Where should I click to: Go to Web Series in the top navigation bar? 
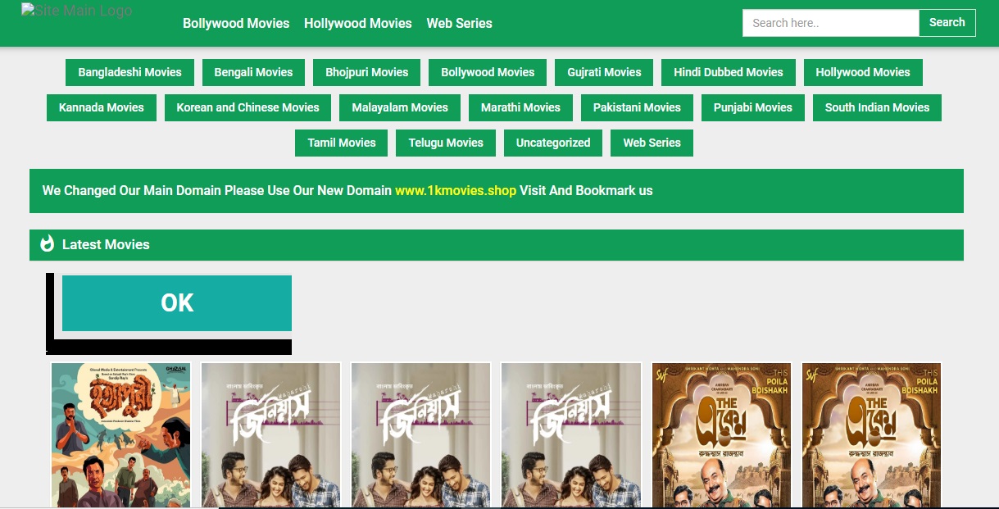(x=459, y=23)
